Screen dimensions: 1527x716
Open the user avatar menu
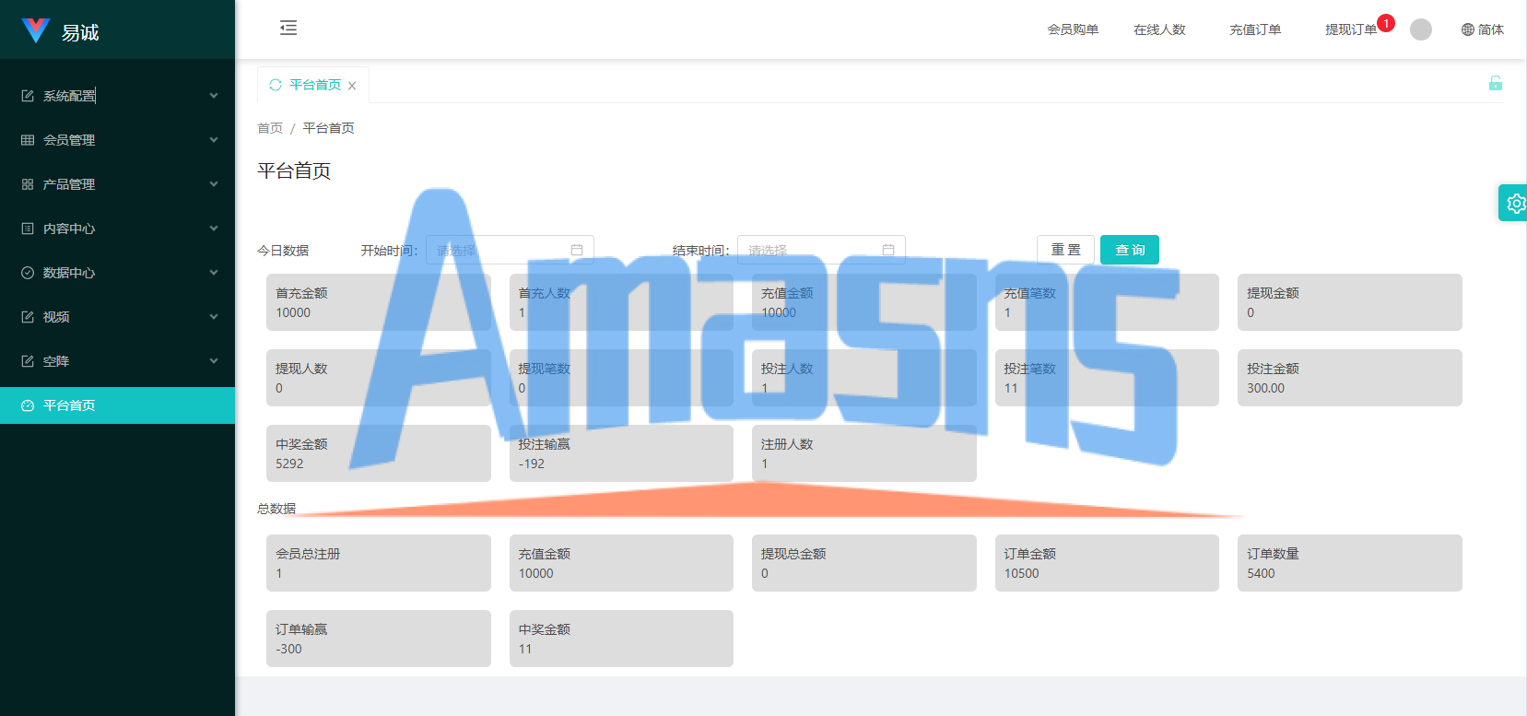click(1421, 29)
